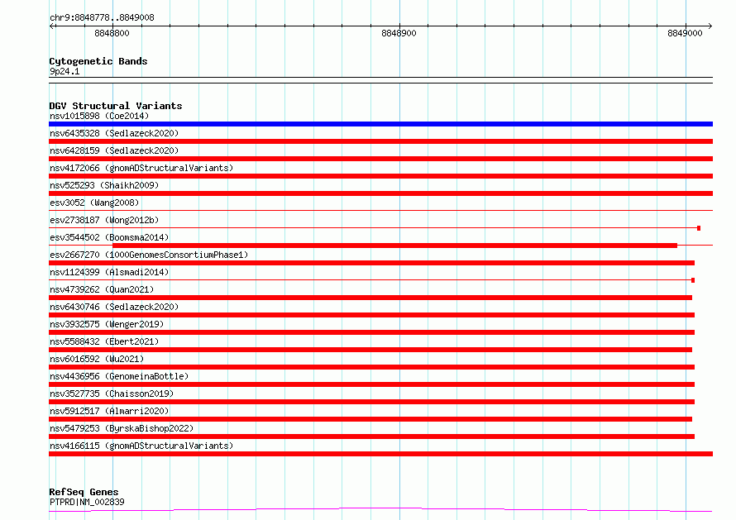Click nsv5588432 (Ebert2021) label
736x520 pixels.
pyautogui.click(x=104, y=341)
